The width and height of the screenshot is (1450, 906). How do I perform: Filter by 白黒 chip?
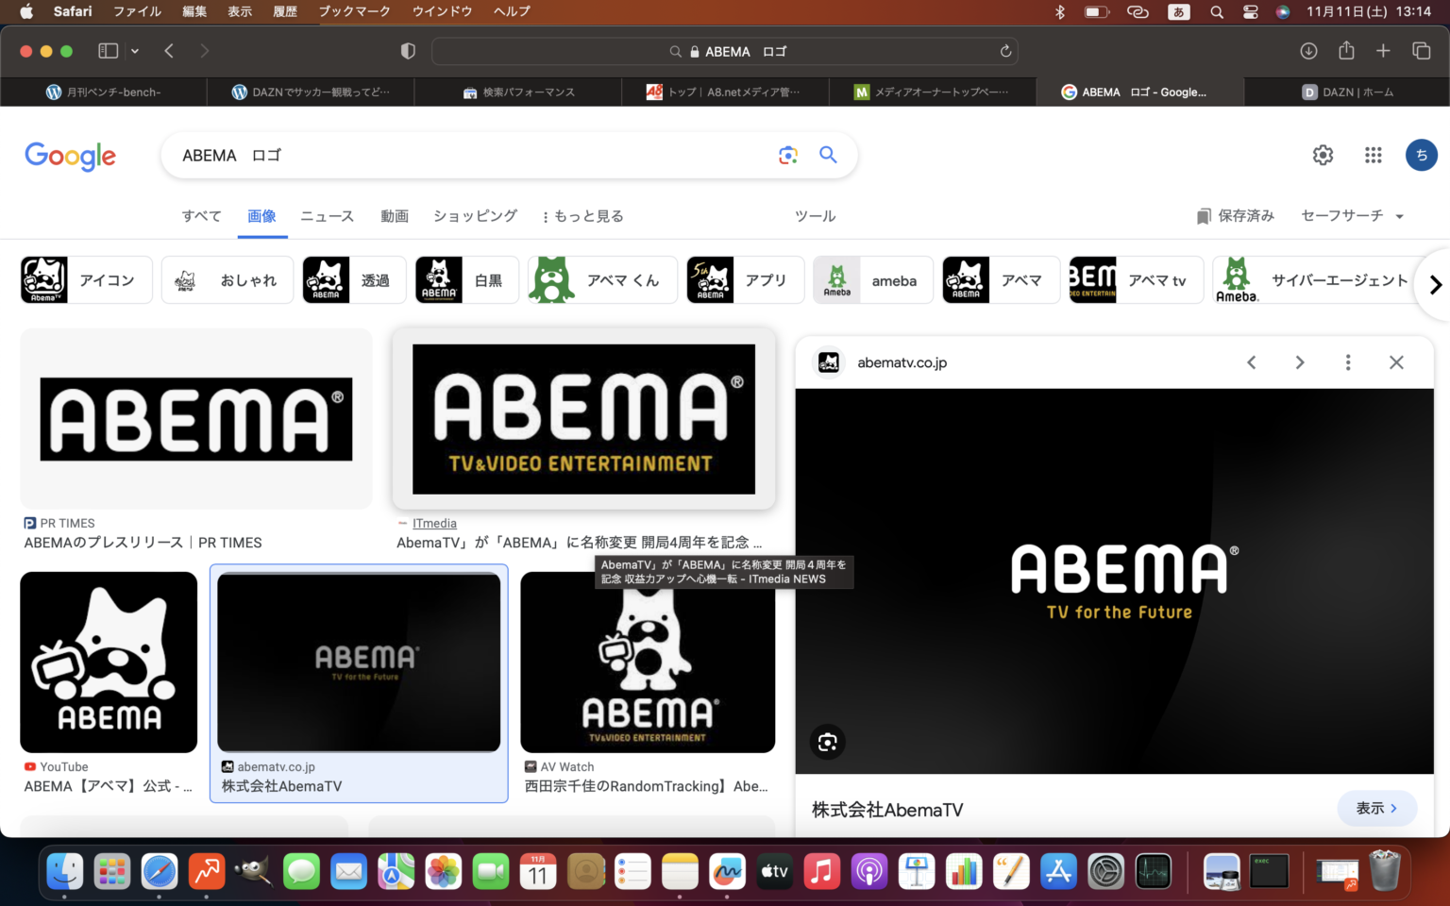467,280
